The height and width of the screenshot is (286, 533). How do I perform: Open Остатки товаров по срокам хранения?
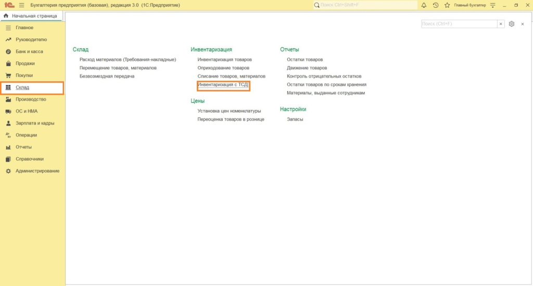click(327, 84)
